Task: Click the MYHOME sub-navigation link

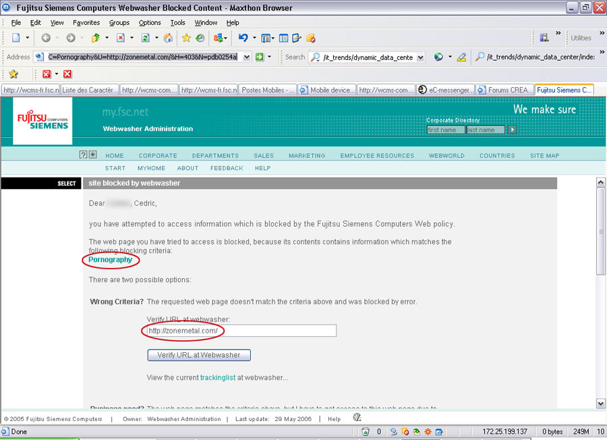Action: point(151,168)
